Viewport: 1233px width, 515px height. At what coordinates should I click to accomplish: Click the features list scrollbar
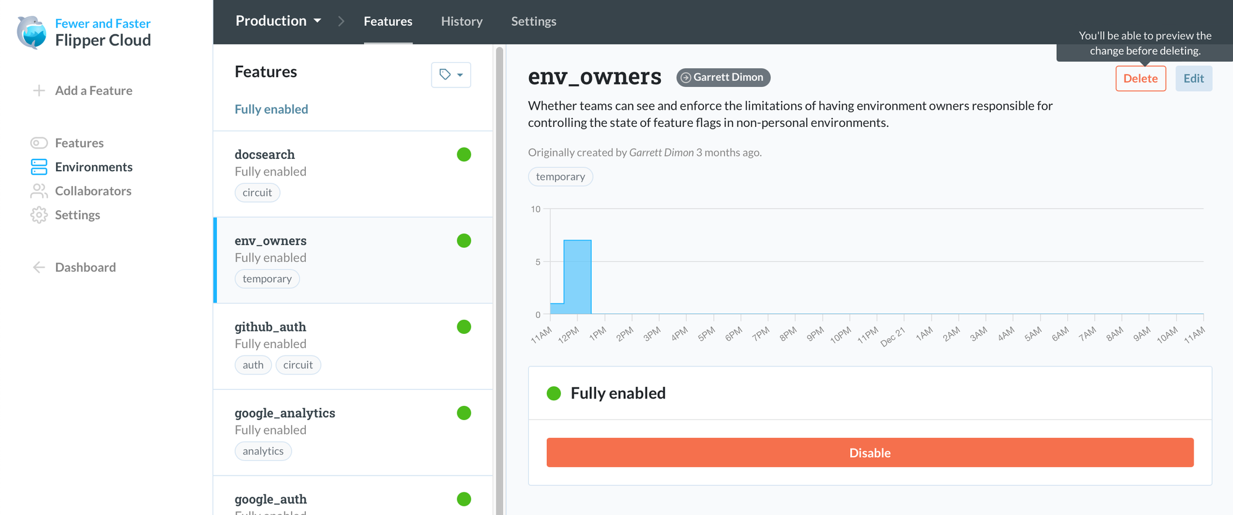pyautogui.click(x=499, y=280)
